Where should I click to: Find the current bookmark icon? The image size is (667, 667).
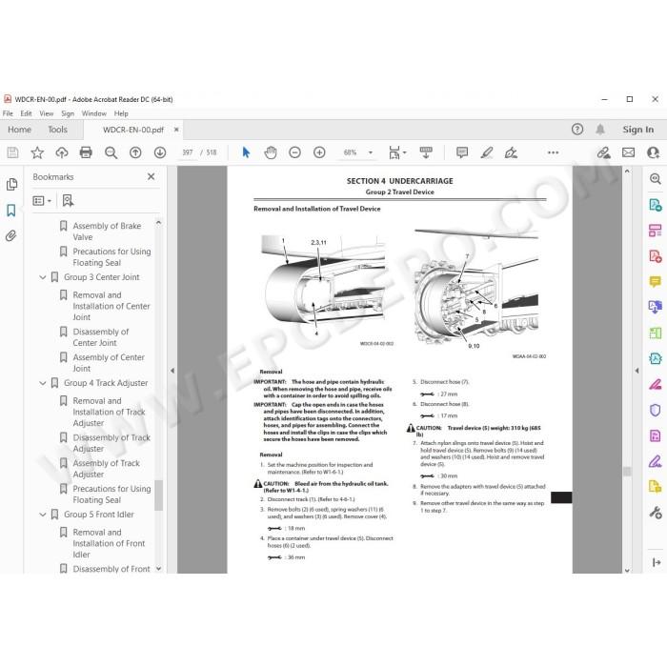[68, 200]
